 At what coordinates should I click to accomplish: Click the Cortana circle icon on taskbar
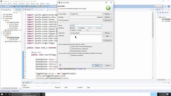tap(10, 94)
